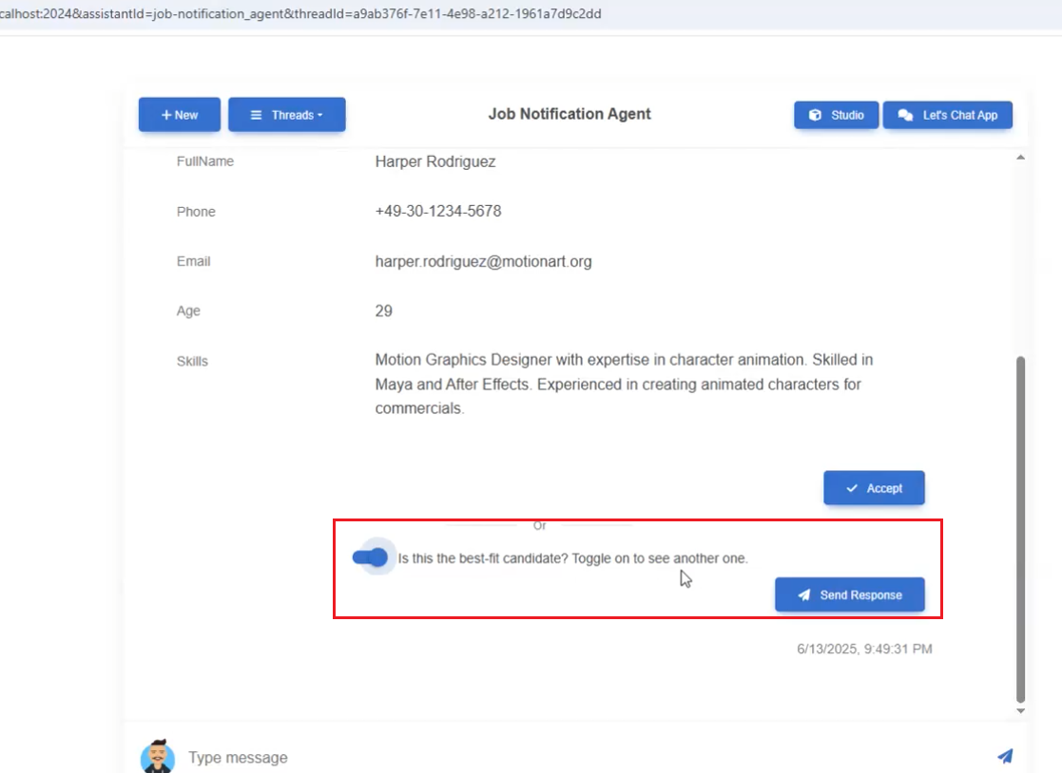Click the cube icon on Studio button

(816, 115)
